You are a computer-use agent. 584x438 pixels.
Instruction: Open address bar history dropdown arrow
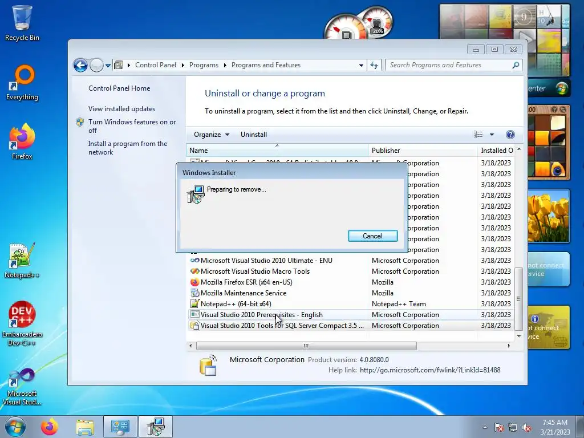(x=361, y=65)
